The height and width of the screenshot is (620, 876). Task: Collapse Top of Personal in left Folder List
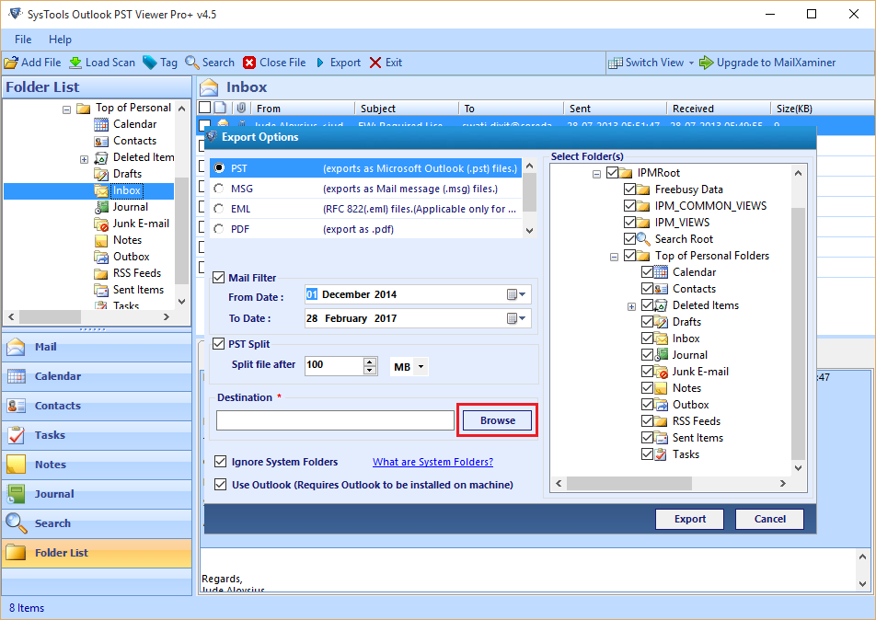click(x=66, y=109)
